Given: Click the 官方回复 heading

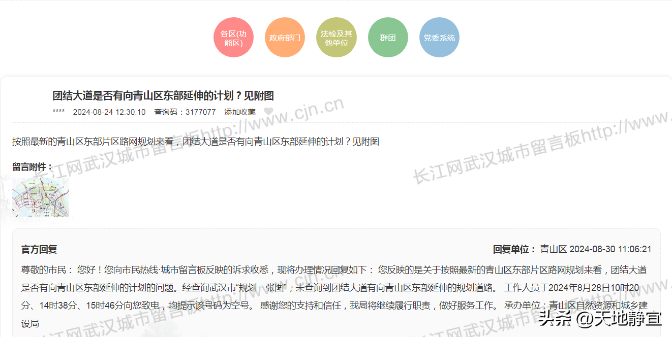Looking at the screenshot, I should (x=39, y=249).
